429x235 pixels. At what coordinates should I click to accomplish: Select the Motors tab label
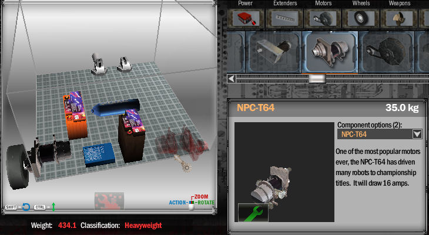tap(323, 4)
